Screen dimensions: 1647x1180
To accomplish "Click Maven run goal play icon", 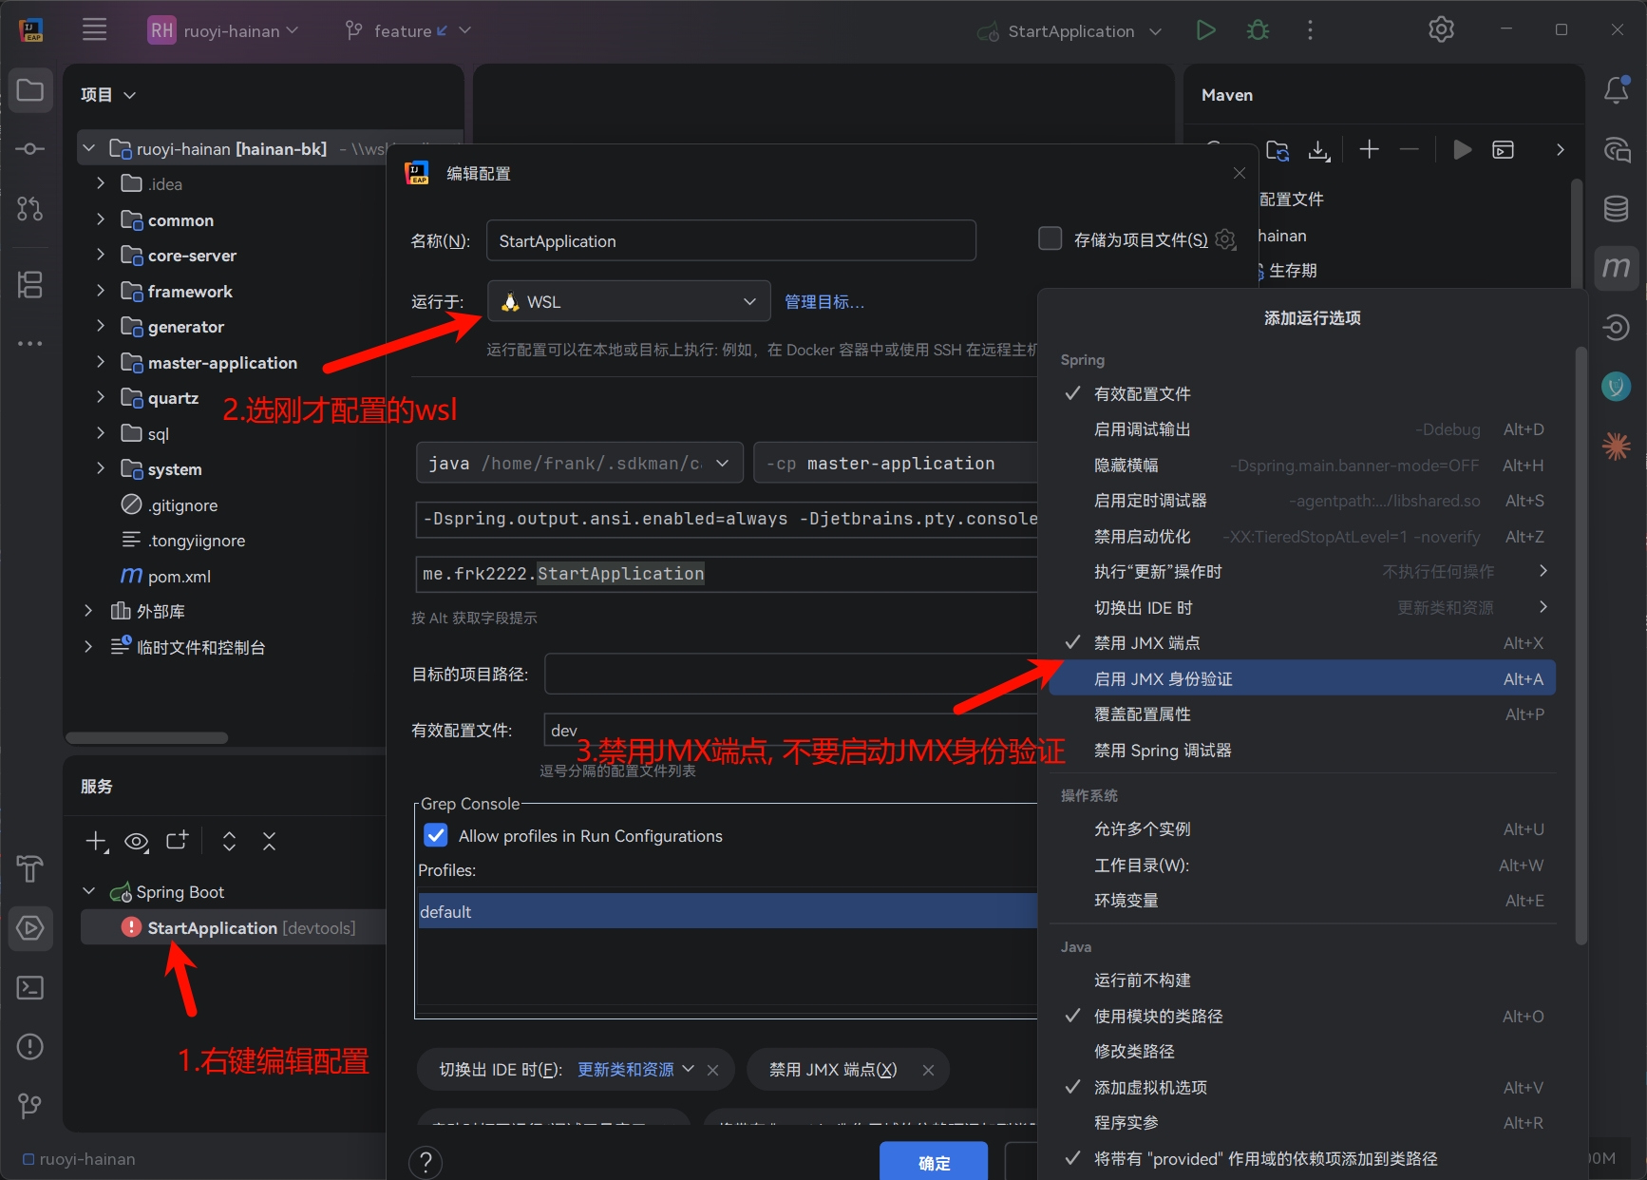I will click(x=1462, y=149).
